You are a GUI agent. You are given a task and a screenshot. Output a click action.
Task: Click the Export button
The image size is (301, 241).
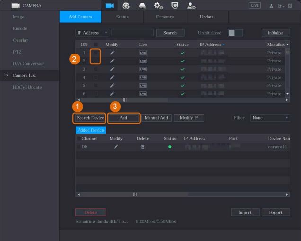(275, 213)
